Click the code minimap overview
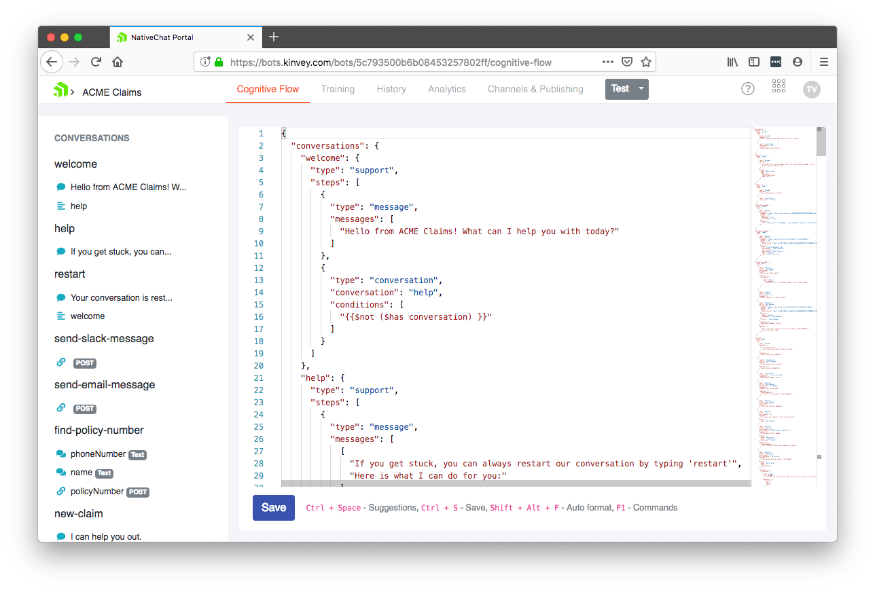 784,306
